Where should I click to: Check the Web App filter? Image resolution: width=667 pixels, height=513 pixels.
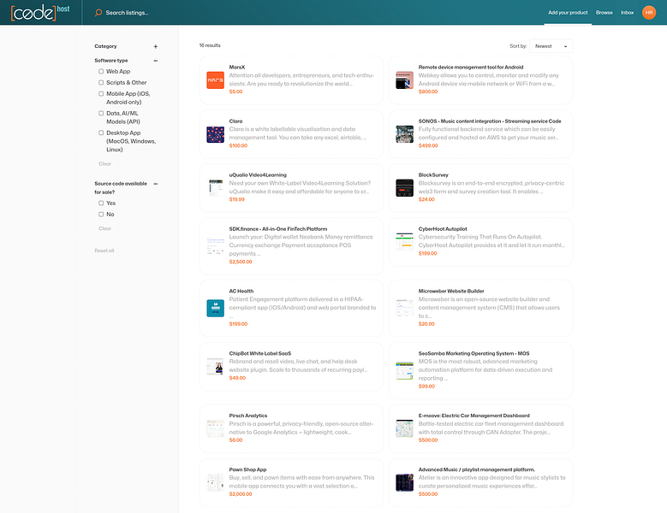pos(101,71)
